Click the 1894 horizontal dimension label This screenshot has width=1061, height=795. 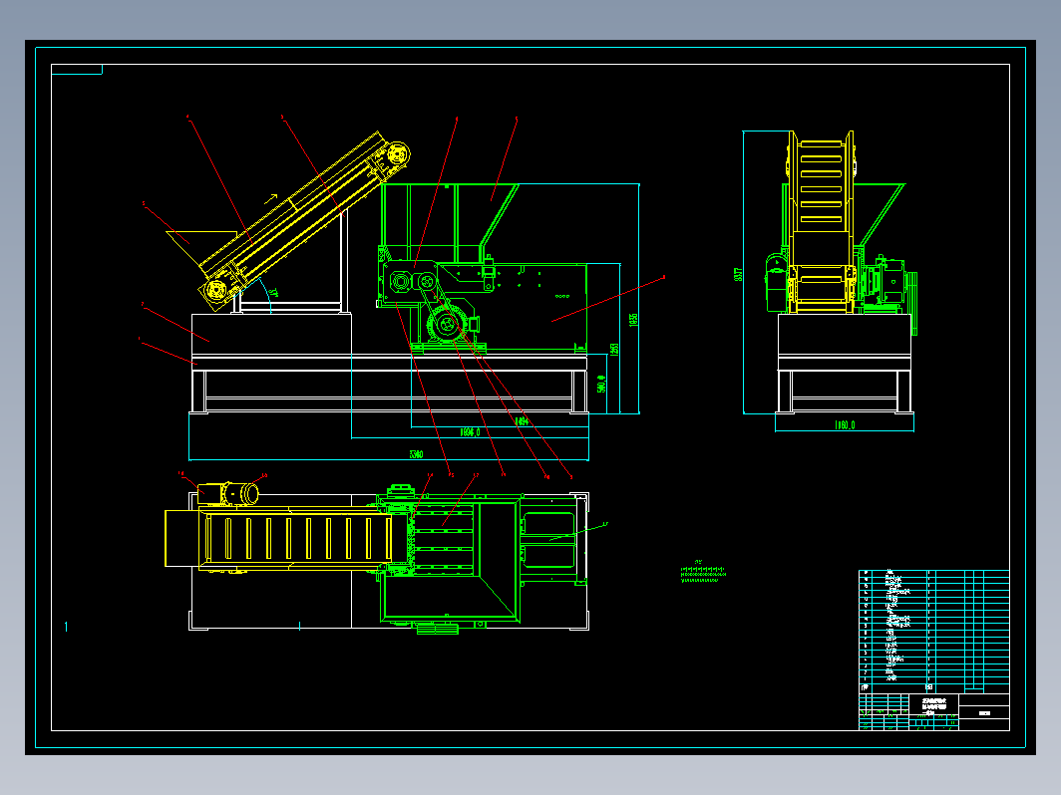(x=521, y=421)
